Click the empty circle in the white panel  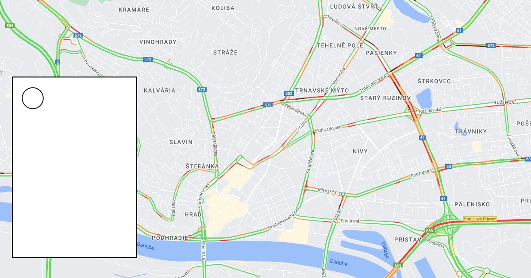point(33,98)
